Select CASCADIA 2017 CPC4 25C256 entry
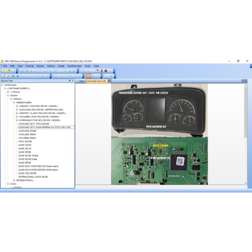 34,124
